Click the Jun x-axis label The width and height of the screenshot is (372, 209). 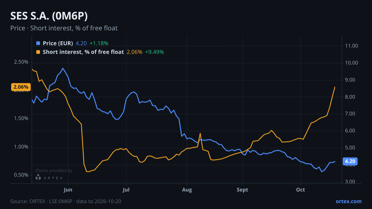68,190
